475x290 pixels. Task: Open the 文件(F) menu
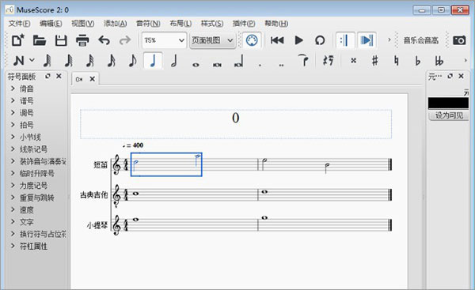click(19, 23)
